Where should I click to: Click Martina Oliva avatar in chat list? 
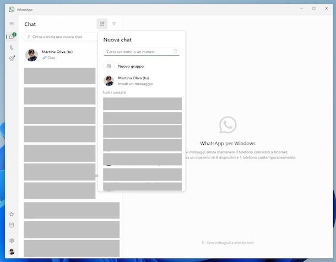point(31,55)
